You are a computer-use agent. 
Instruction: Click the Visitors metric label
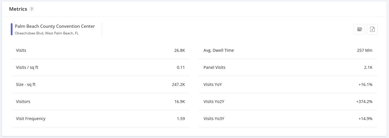(23, 102)
